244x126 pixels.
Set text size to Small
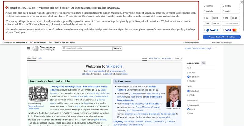pyautogui.click(x=188, y=73)
